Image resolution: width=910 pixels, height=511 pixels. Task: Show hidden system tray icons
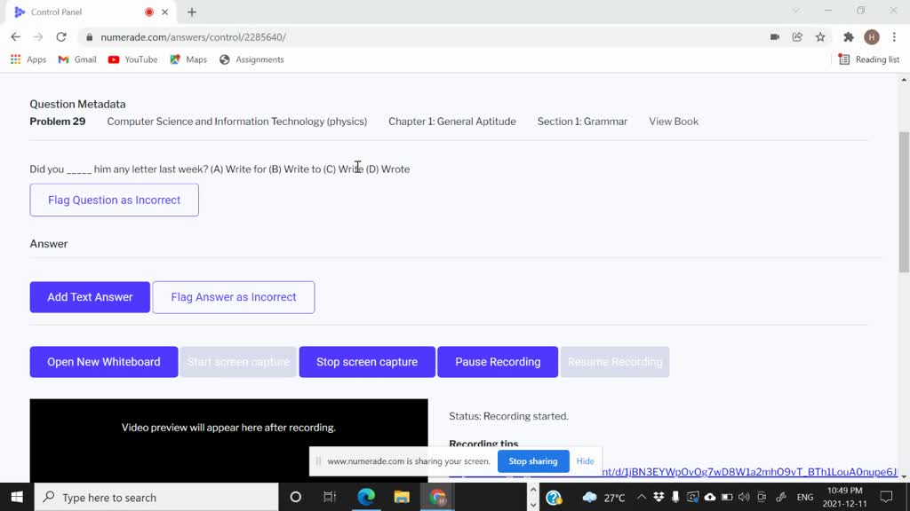pos(642,498)
